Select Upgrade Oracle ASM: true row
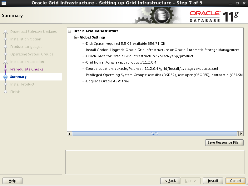 [107, 81]
